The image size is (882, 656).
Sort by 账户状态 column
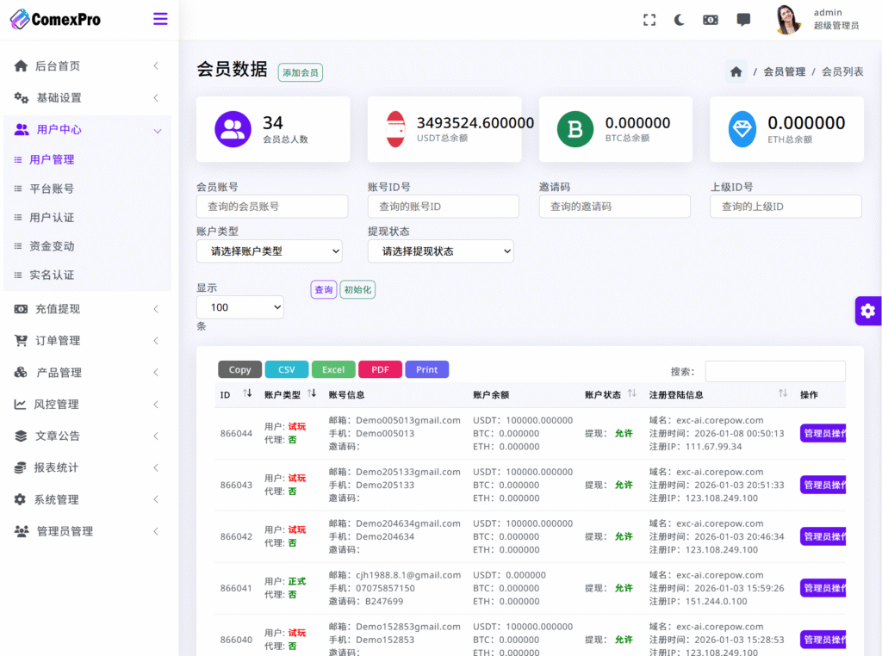pyautogui.click(x=631, y=393)
